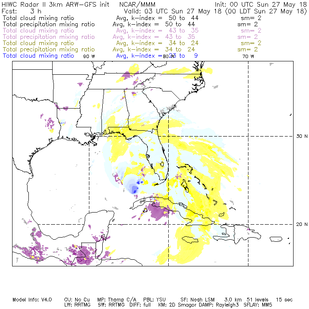This screenshot has height=309, width=309.
Task: Select purple "Total precipitation mixing ratio" legend label
Action: tap(49, 37)
